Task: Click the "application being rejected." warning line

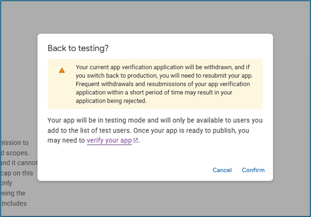Action: (111, 101)
